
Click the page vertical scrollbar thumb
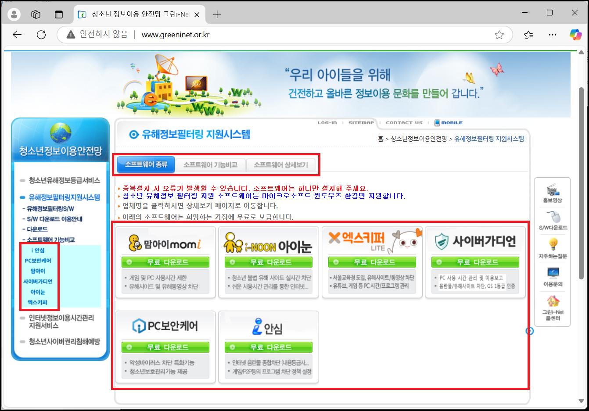click(x=582, y=183)
